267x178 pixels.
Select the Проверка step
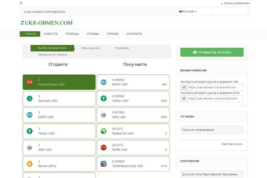[122, 48]
